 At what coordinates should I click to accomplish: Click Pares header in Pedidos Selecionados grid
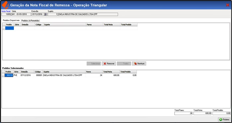point(94,72)
